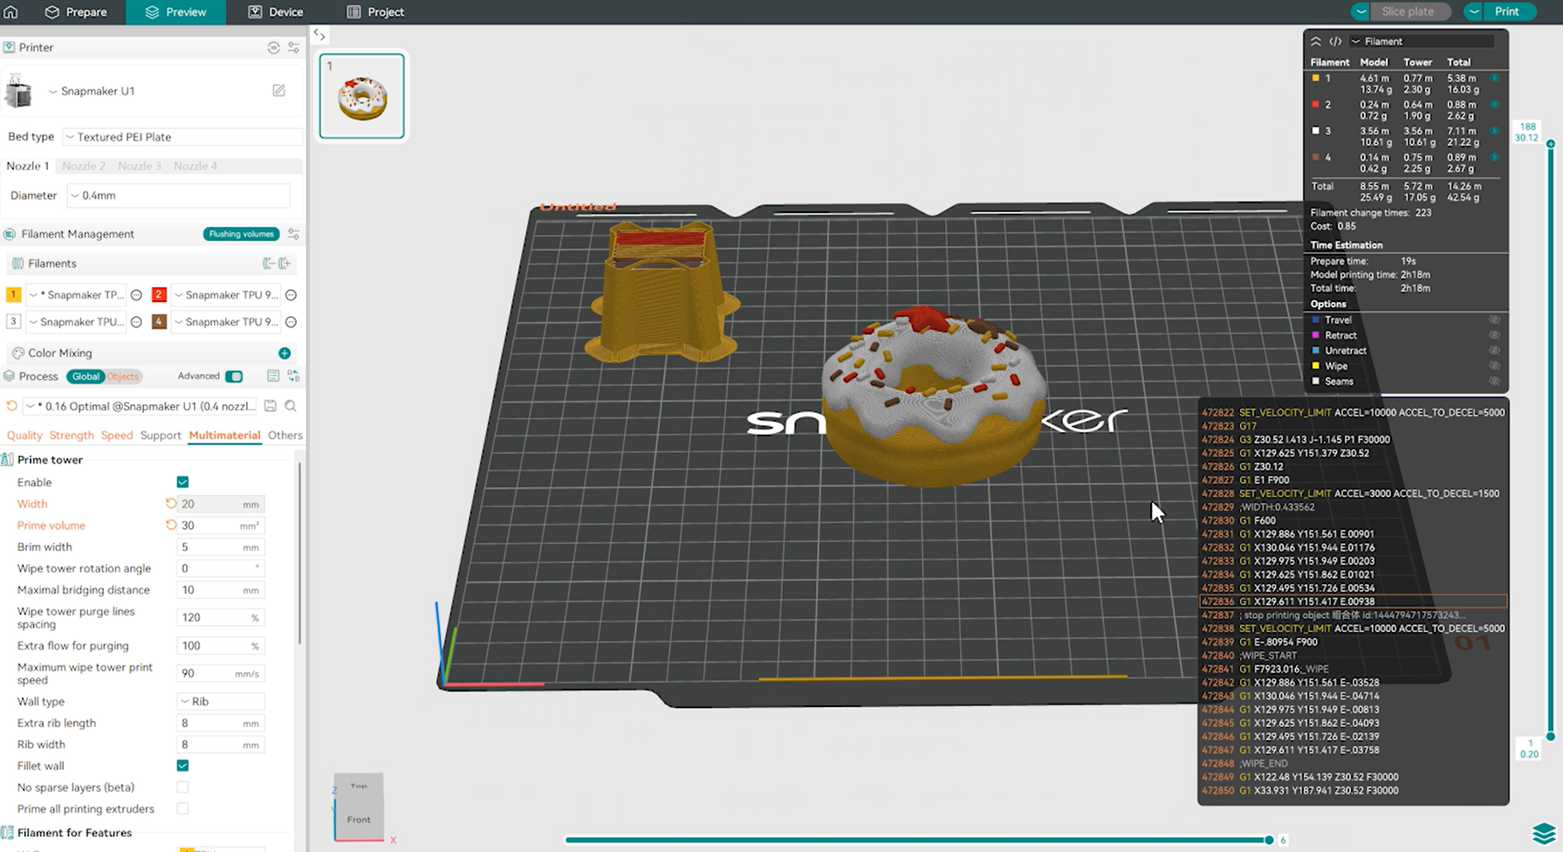Open edit options for filament 1
The image size is (1563, 852).
tap(136, 295)
